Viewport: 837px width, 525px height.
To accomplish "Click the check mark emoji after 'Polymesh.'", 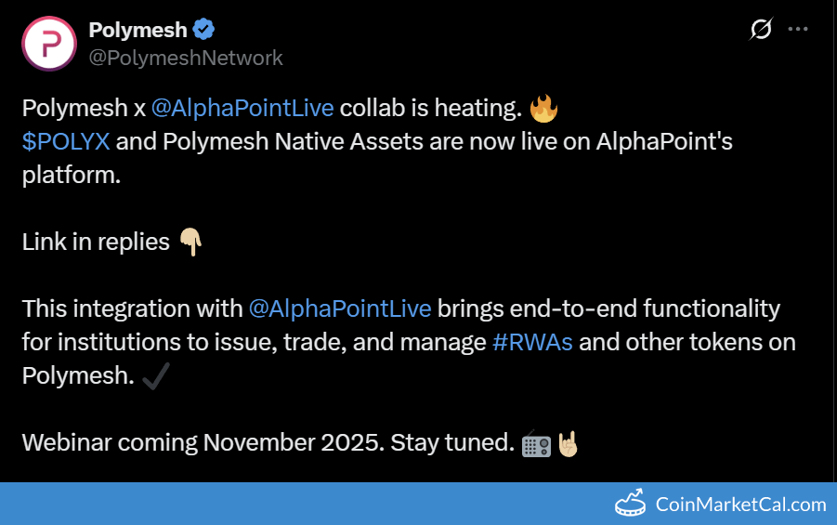I will point(158,376).
